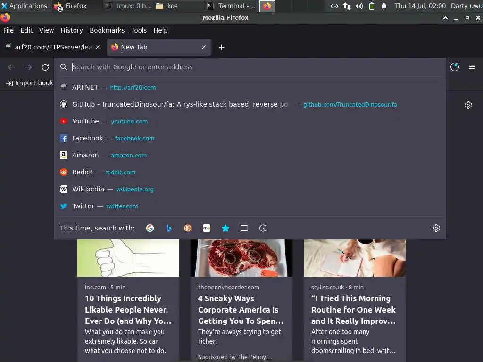Go back one page

coord(11,67)
